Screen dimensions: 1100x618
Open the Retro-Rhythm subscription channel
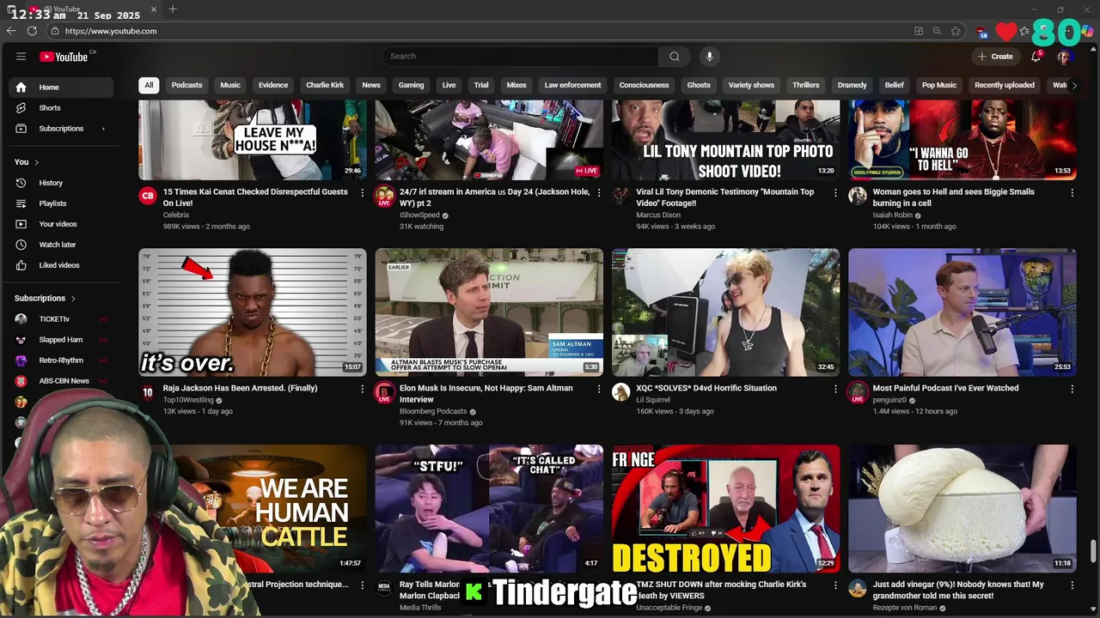click(x=60, y=360)
